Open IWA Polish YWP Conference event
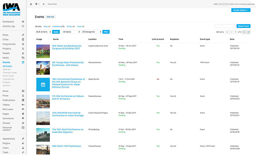 coord(66,146)
